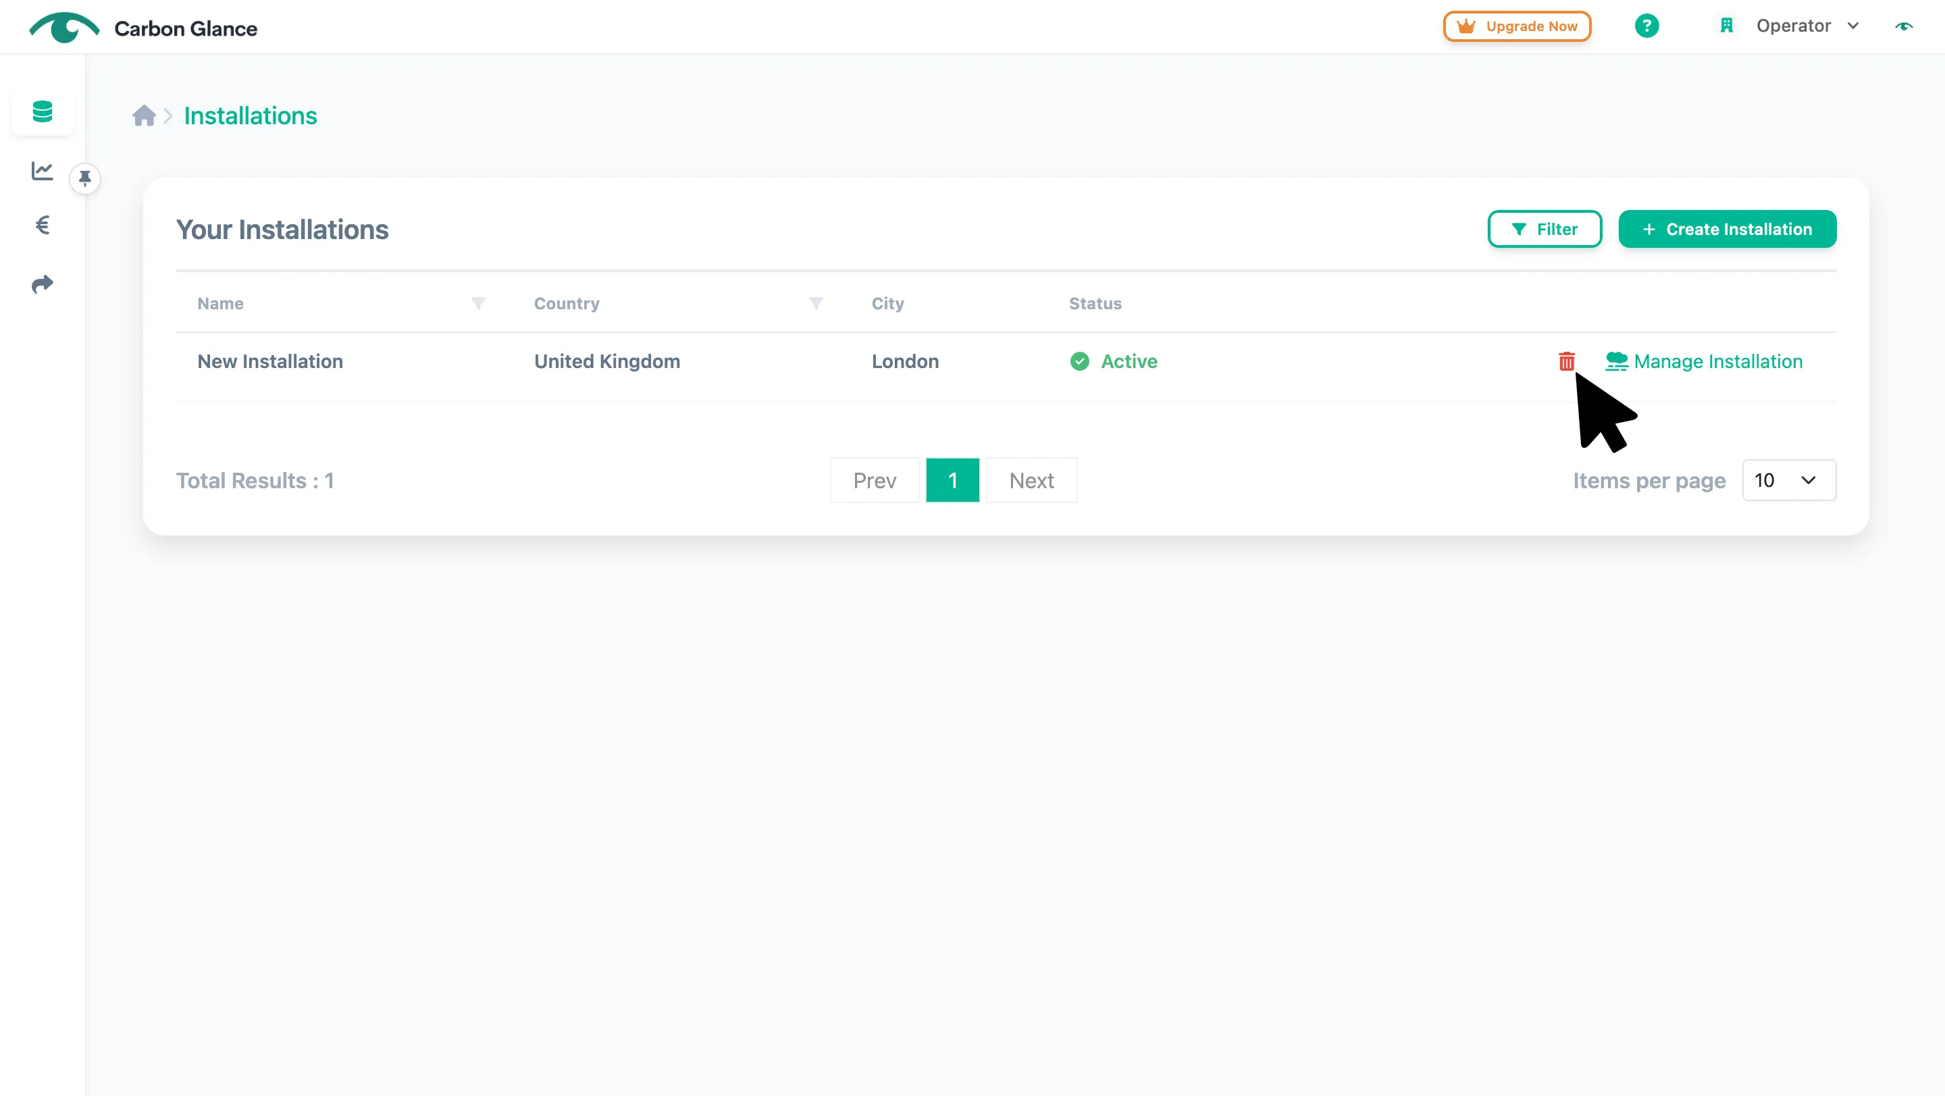
Task: Pin the sidebar with the pushpin icon
Action: pos(85,179)
